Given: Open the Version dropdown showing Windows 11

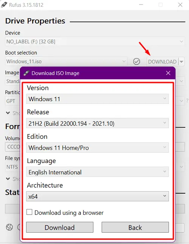Looking at the screenshot, I should coord(98,99).
